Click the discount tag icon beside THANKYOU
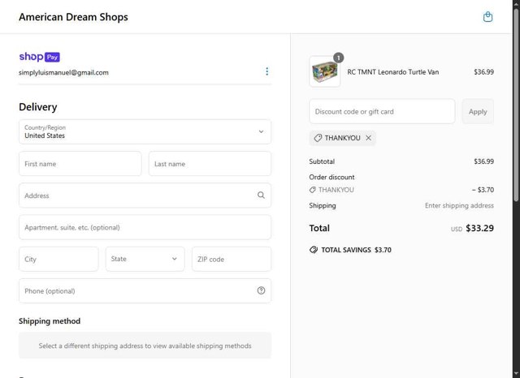The width and height of the screenshot is (520, 378). tap(318, 138)
